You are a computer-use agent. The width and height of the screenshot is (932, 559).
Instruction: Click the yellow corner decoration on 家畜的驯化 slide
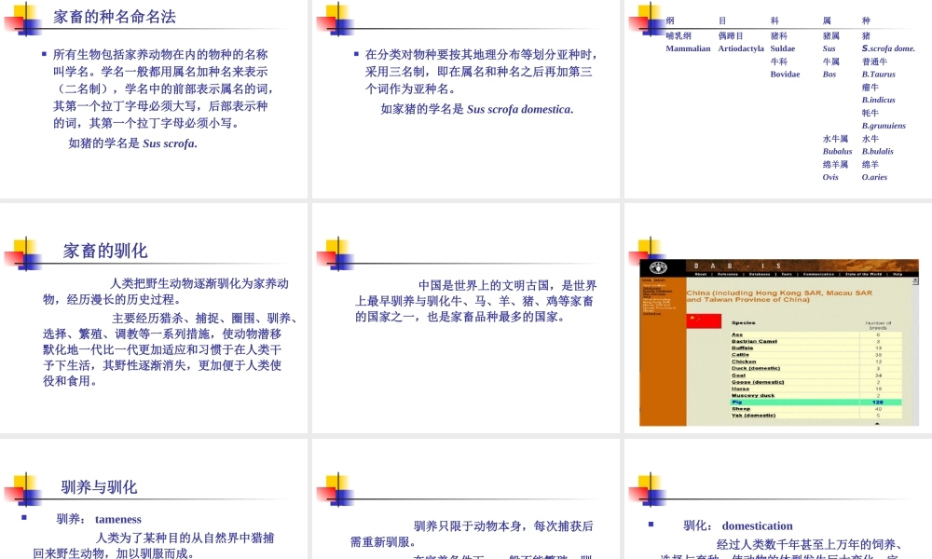[x=21, y=247]
